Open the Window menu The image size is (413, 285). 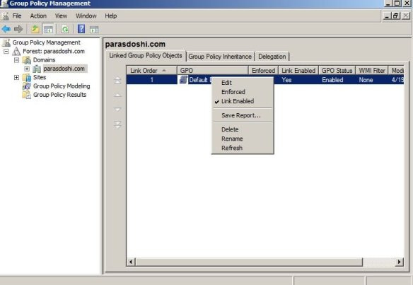pos(86,16)
